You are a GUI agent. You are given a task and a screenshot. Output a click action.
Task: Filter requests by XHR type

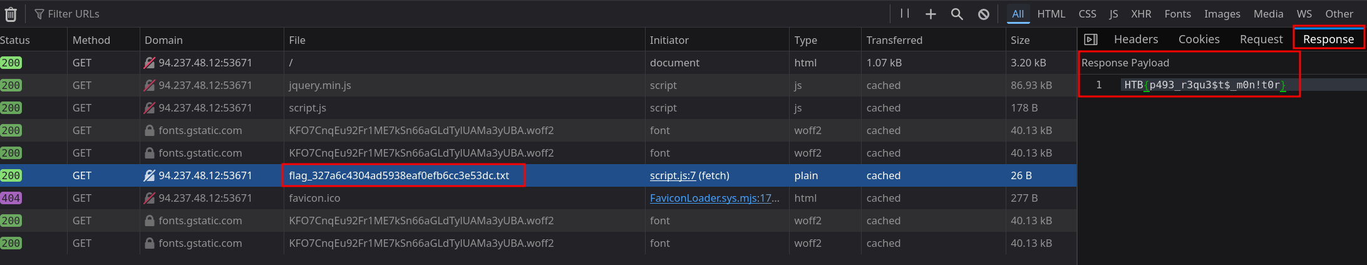point(1141,14)
